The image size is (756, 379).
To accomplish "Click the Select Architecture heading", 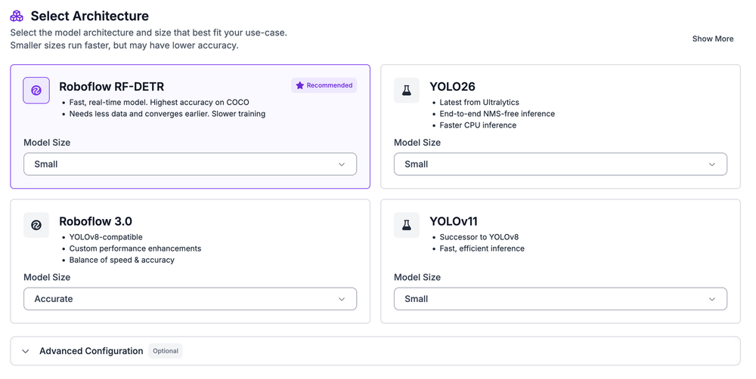I will point(90,16).
